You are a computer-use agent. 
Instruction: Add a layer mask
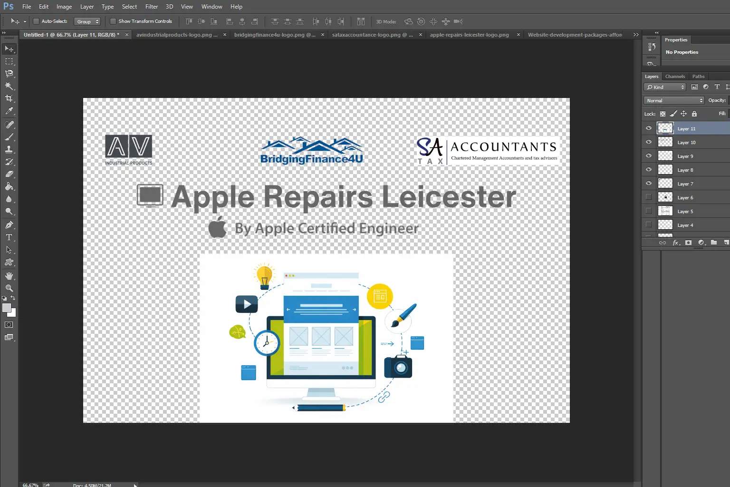688,243
